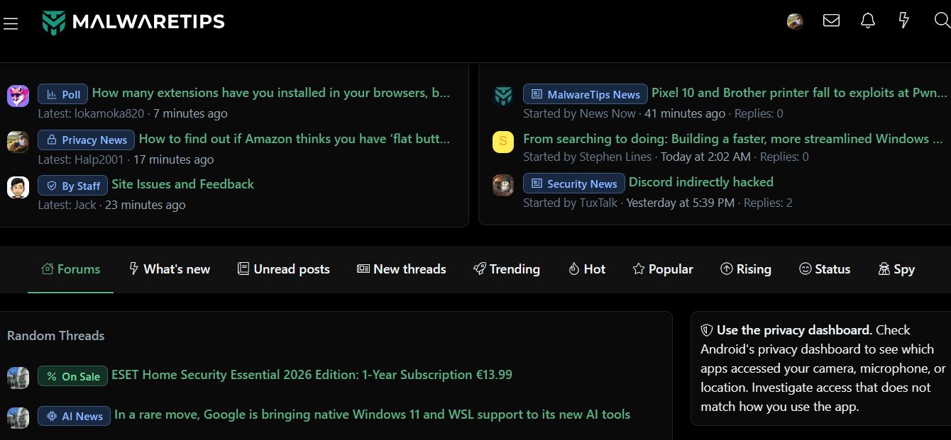
Task: Open your account avatar menu
Action: point(795,21)
